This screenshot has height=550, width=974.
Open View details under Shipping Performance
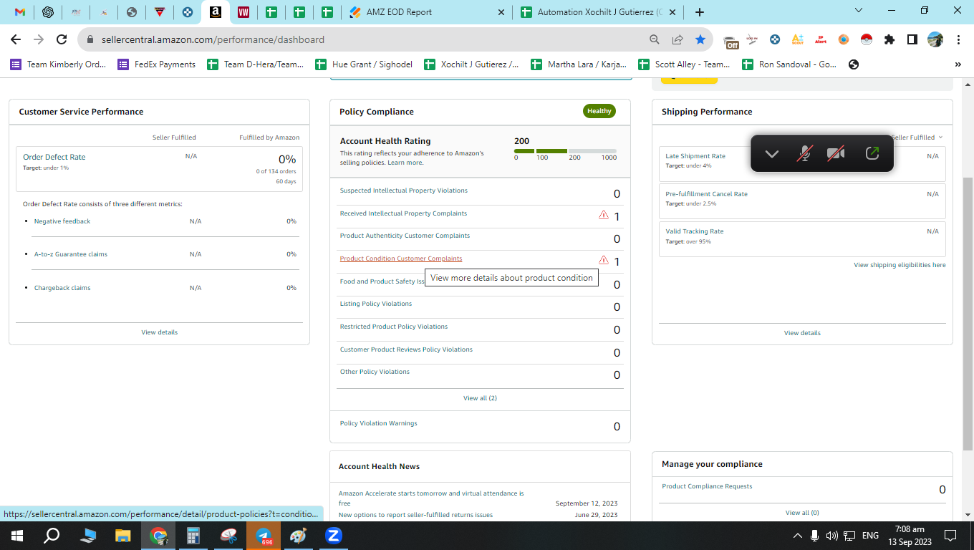[802, 333]
